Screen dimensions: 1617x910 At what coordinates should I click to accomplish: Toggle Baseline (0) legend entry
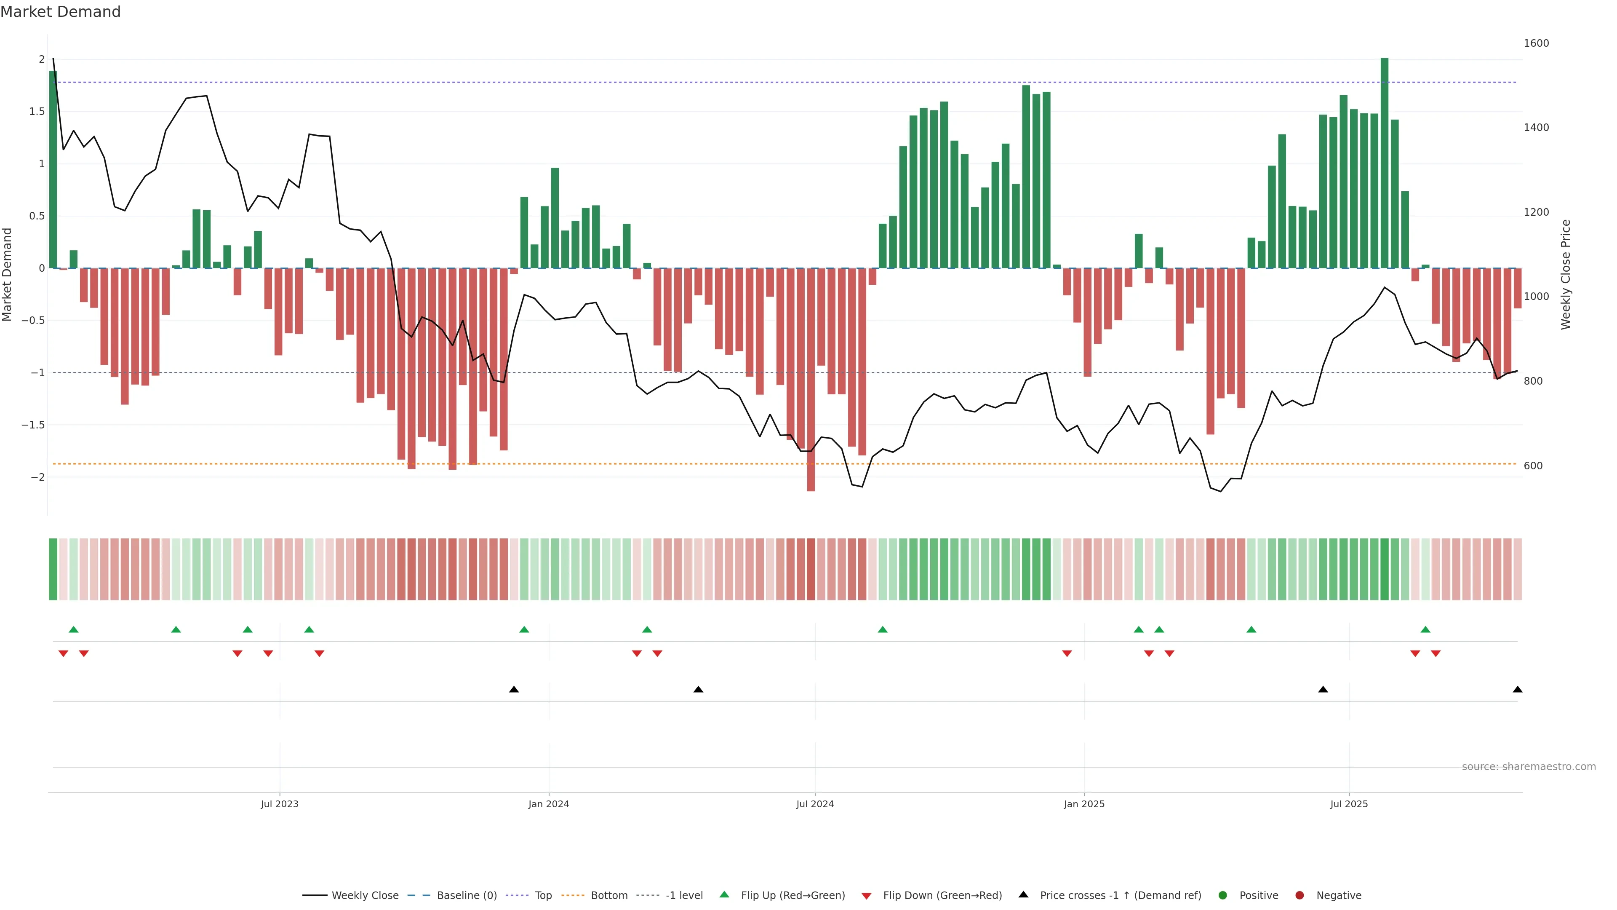467,896
